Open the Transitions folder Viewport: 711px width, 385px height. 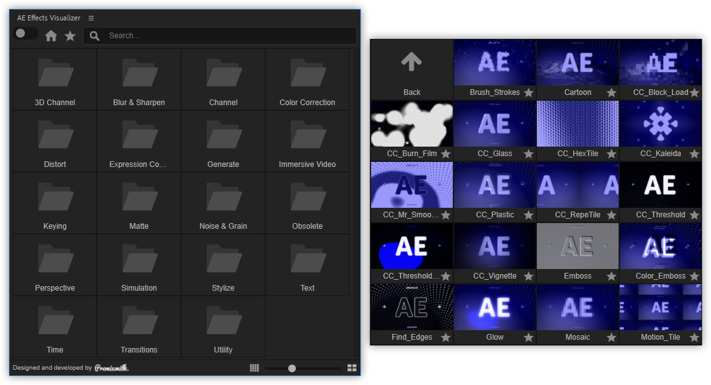(x=139, y=326)
